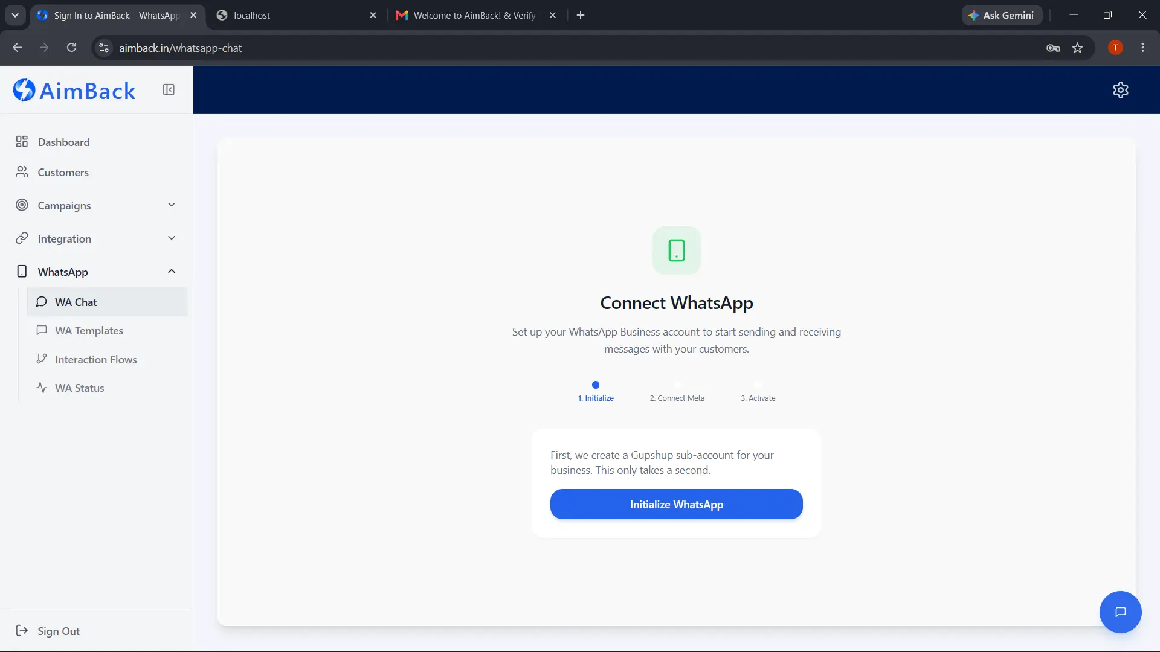Open the saved passwords key icon
The image size is (1160, 652).
1053,48
